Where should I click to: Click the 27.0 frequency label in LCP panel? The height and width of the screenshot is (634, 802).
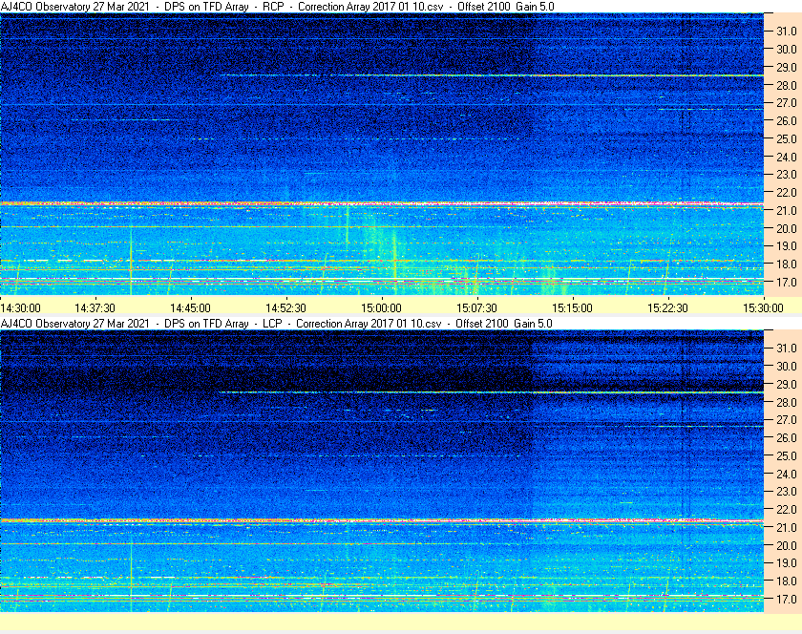[x=787, y=420]
